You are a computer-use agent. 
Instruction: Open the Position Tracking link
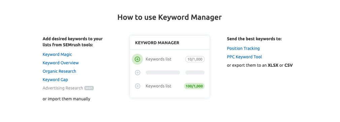coord(243,48)
